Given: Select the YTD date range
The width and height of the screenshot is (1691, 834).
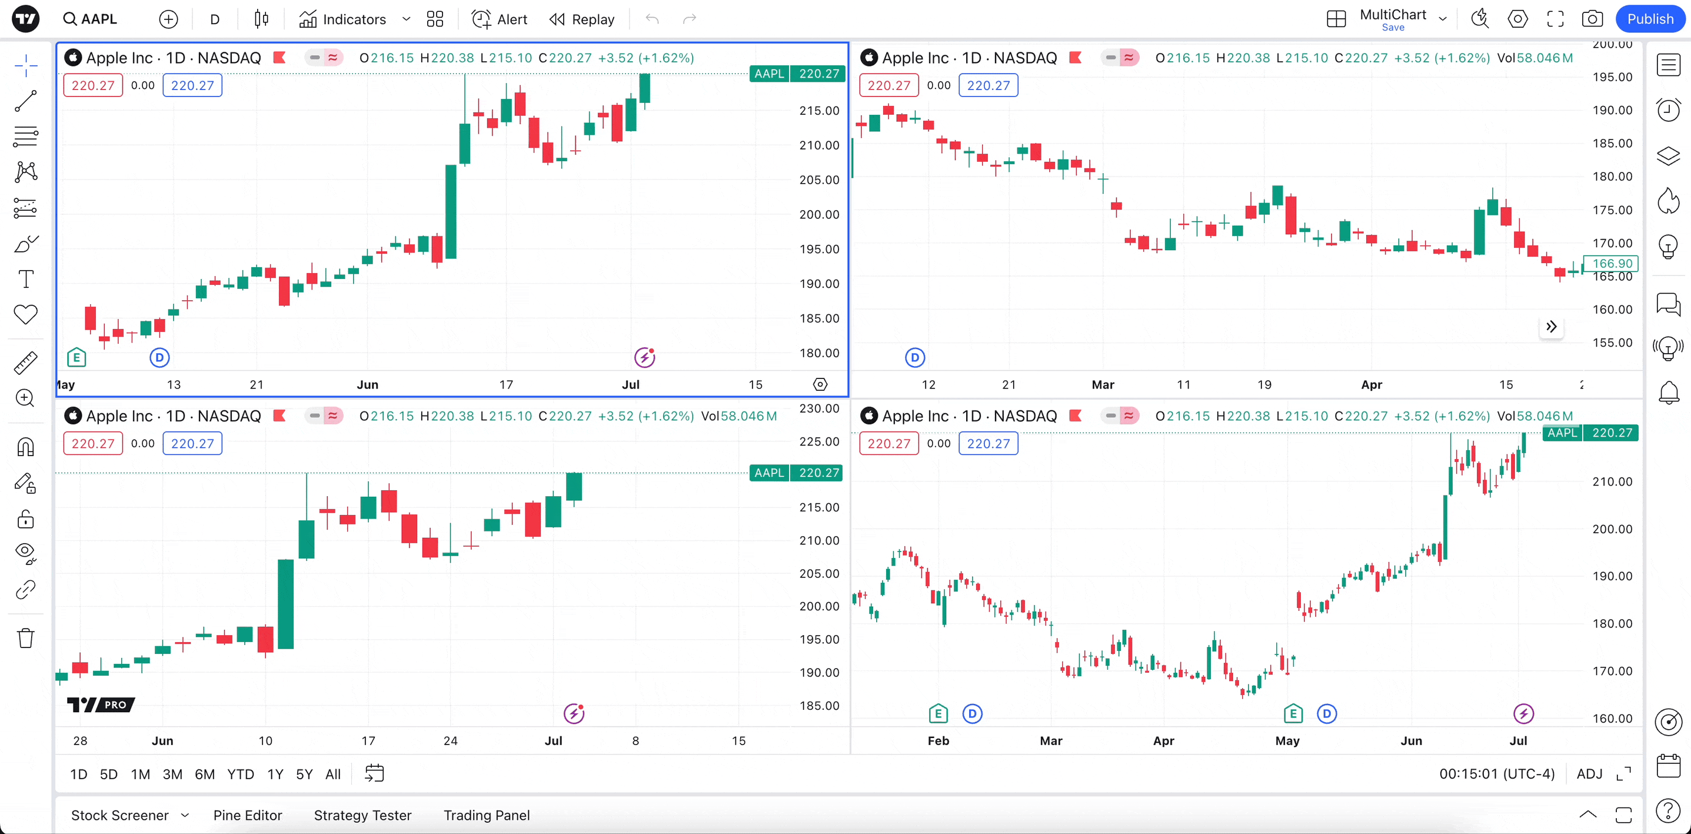Looking at the screenshot, I should pos(240,774).
